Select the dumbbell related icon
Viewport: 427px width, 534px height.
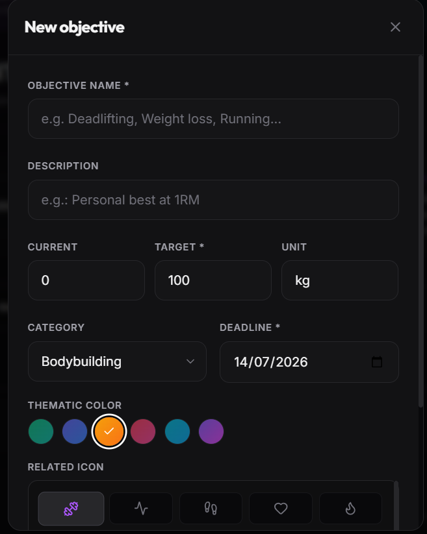(x=71, y=509)
